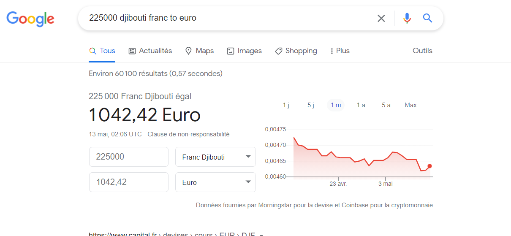Open the Clause de non-responsabilité link
511x236 pixels.
[x=188, y=134]
